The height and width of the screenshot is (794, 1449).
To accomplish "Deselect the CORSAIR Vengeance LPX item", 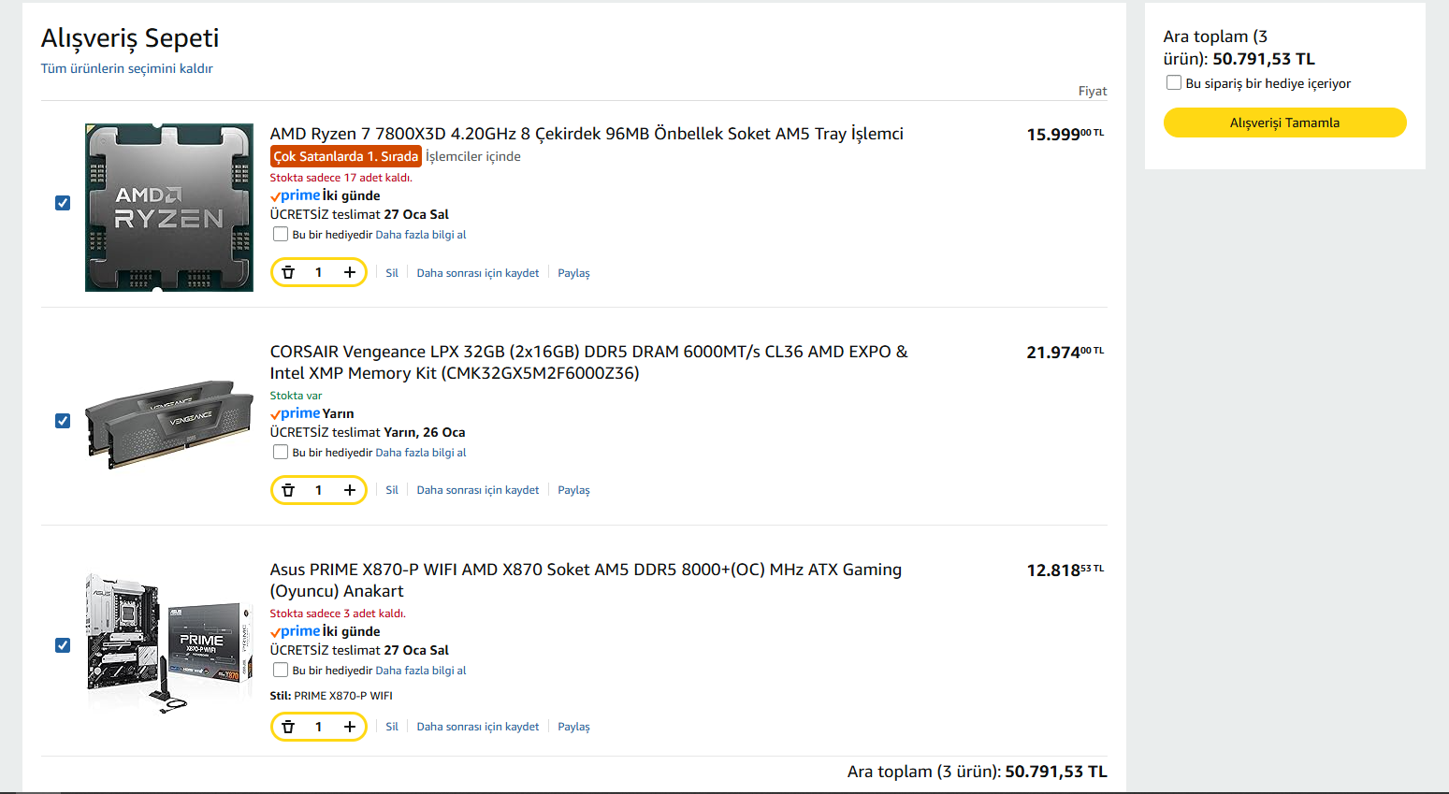I will [63, 421].
